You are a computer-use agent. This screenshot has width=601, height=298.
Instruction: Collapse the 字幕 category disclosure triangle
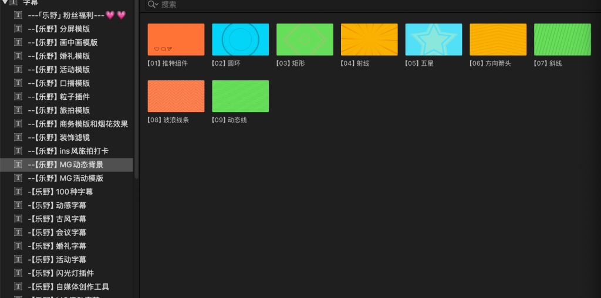[x=5, y=2]
